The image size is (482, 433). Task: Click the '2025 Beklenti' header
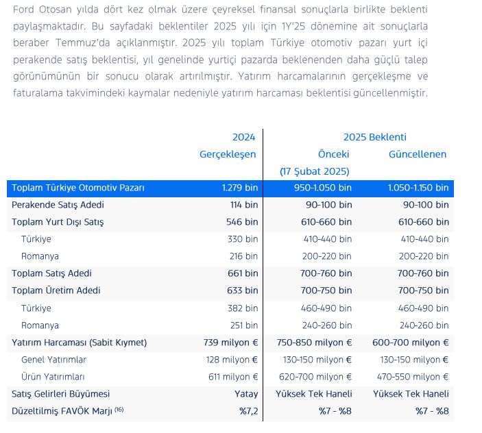[x=375, y=137]
